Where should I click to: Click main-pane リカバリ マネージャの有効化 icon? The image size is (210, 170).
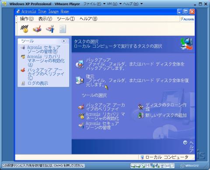click(x=81, y=116)
